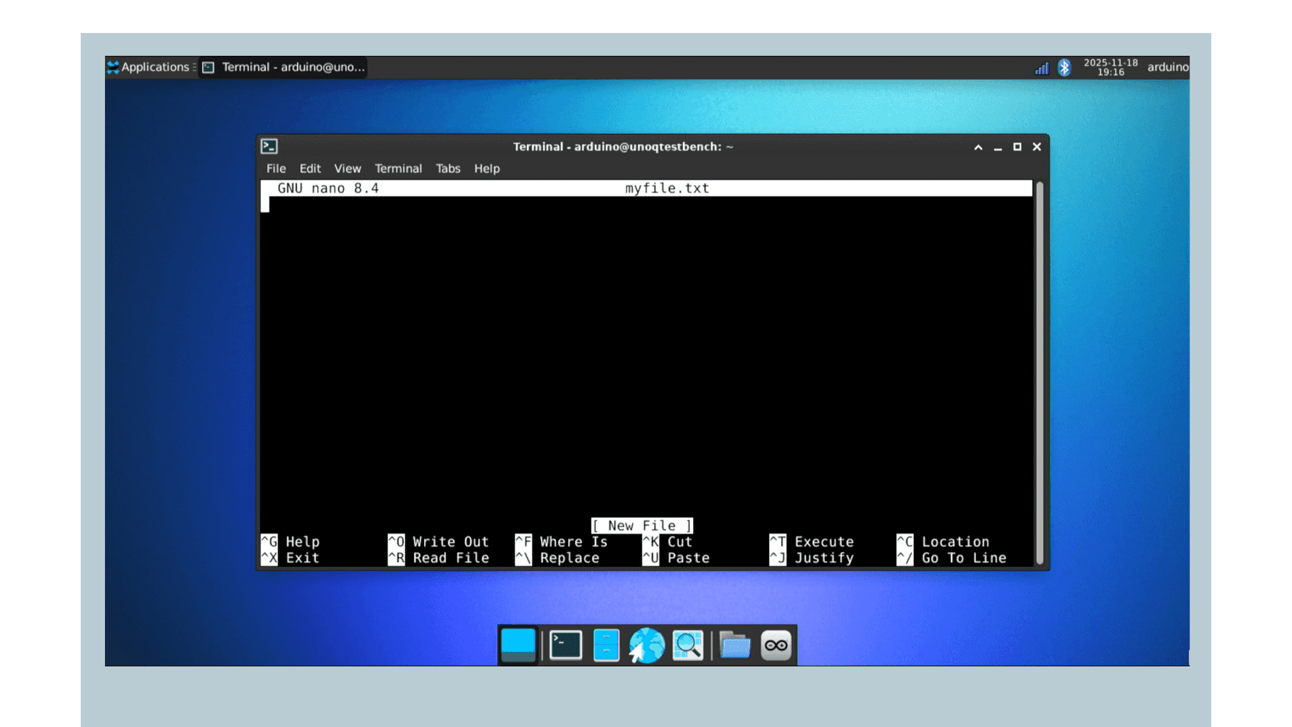The image size is (1292, 727).
Task: Click the network signal icon in the top panel
Action: tap(1040, 68)
